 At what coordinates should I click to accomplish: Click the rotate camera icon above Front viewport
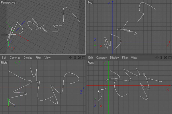click(165, 58)
